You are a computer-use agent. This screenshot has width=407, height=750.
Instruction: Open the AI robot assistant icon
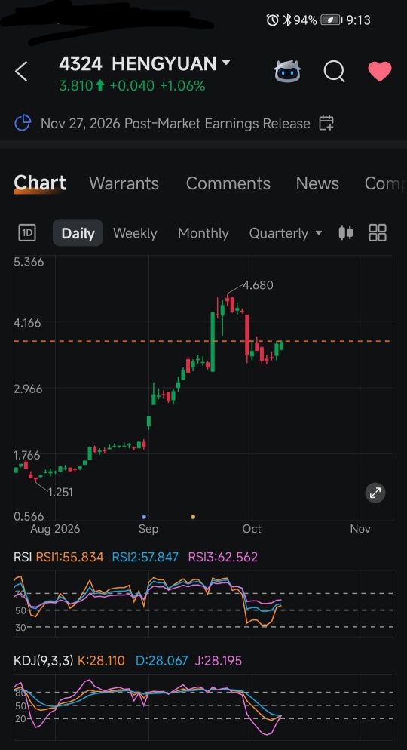pyautogui.click(x=287, y=71)
